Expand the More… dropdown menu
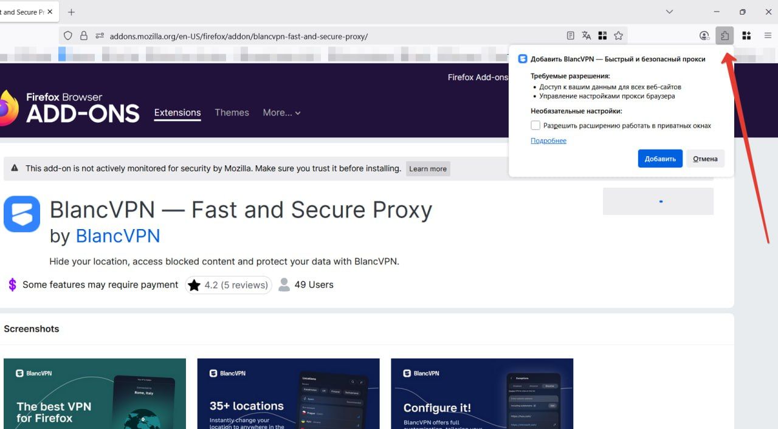This screenshot has width=778, height=429. pos(281,112)
